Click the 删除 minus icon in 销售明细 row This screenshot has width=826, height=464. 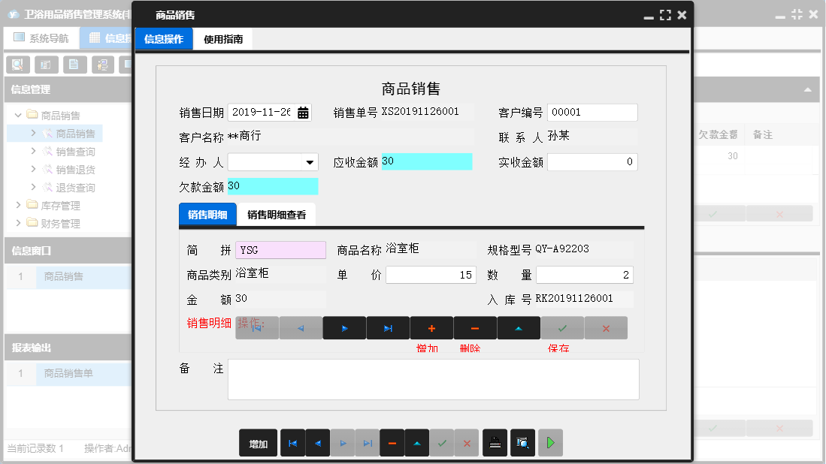pos(474,327)
